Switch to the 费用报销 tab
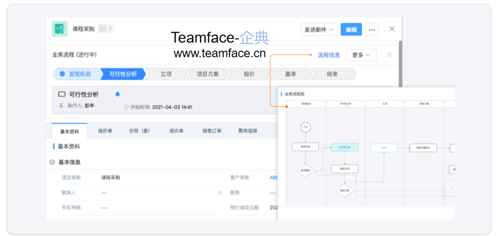The height and width of the screenshot is (236, 504). click(x=248, y=131)
